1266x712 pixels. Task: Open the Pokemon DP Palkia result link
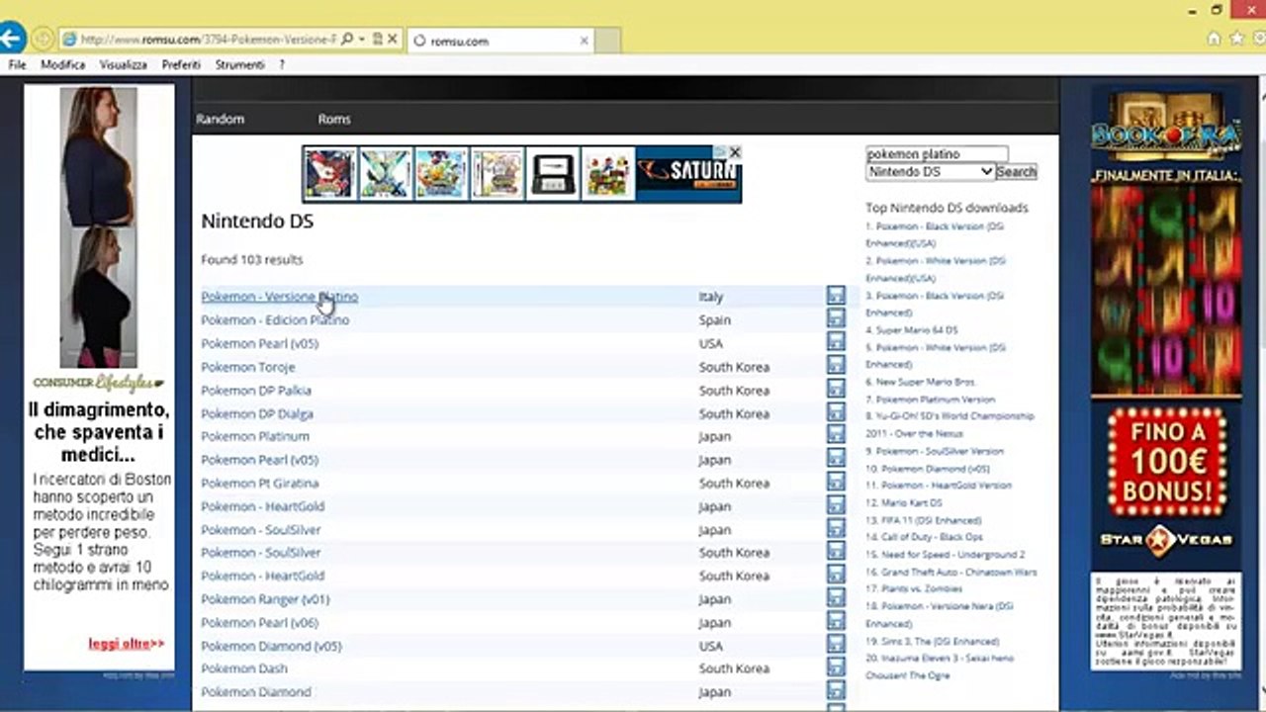255,391
